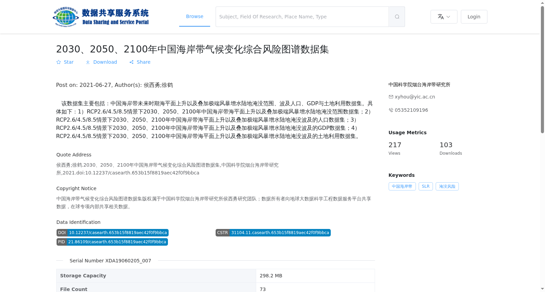Click the Data Sharing and Service Portal logo

101,17
